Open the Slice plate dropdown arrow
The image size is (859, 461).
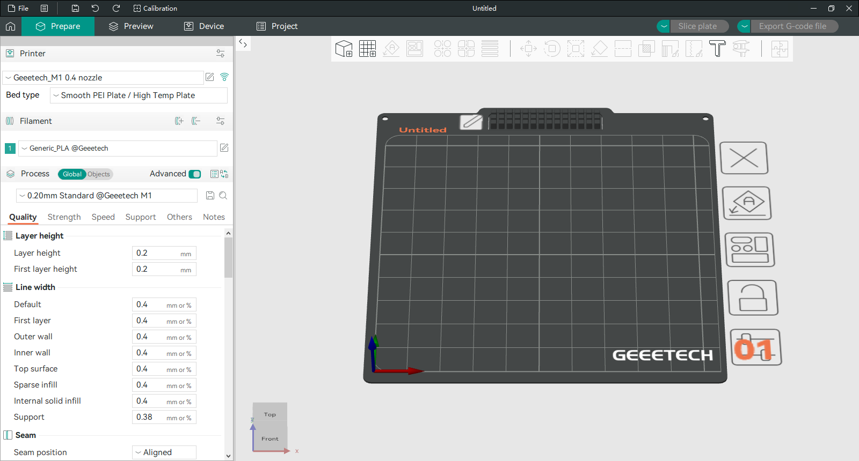[x=664, y=26]
